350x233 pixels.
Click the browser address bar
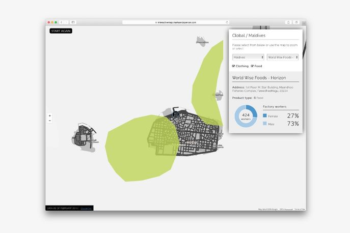point(175,22)
